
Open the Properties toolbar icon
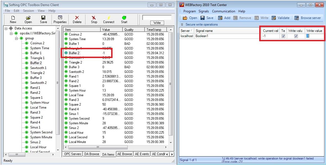point(60,18)
